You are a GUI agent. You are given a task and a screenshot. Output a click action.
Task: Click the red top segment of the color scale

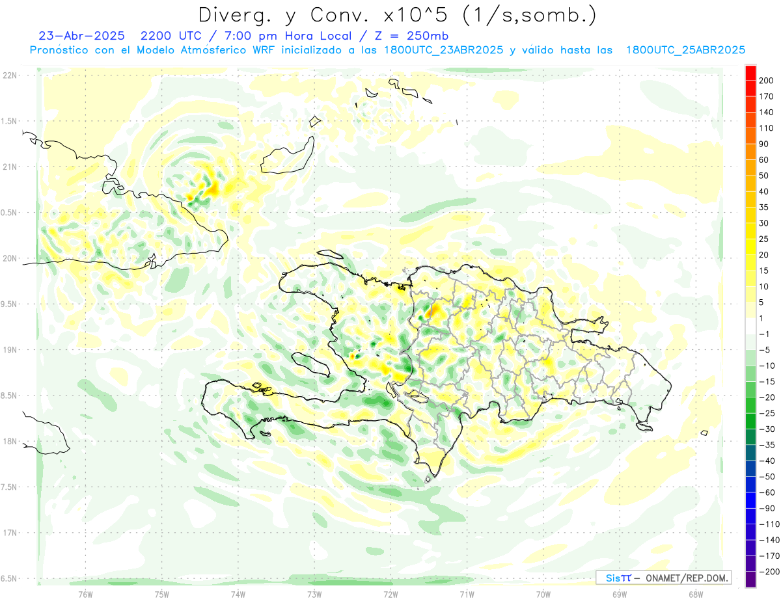[750, 73]
